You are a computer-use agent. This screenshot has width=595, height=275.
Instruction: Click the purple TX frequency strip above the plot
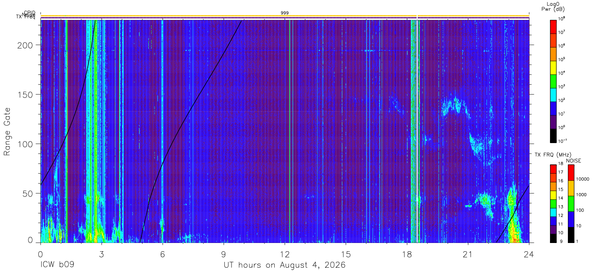click(x=284, y=18)
